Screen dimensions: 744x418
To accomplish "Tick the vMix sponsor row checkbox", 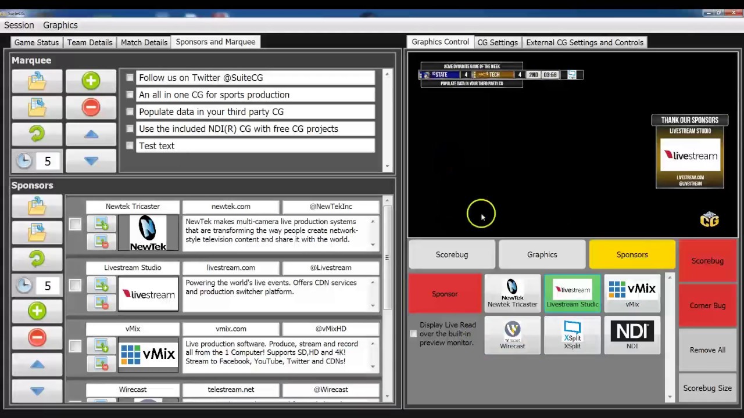I will point(75,346).
